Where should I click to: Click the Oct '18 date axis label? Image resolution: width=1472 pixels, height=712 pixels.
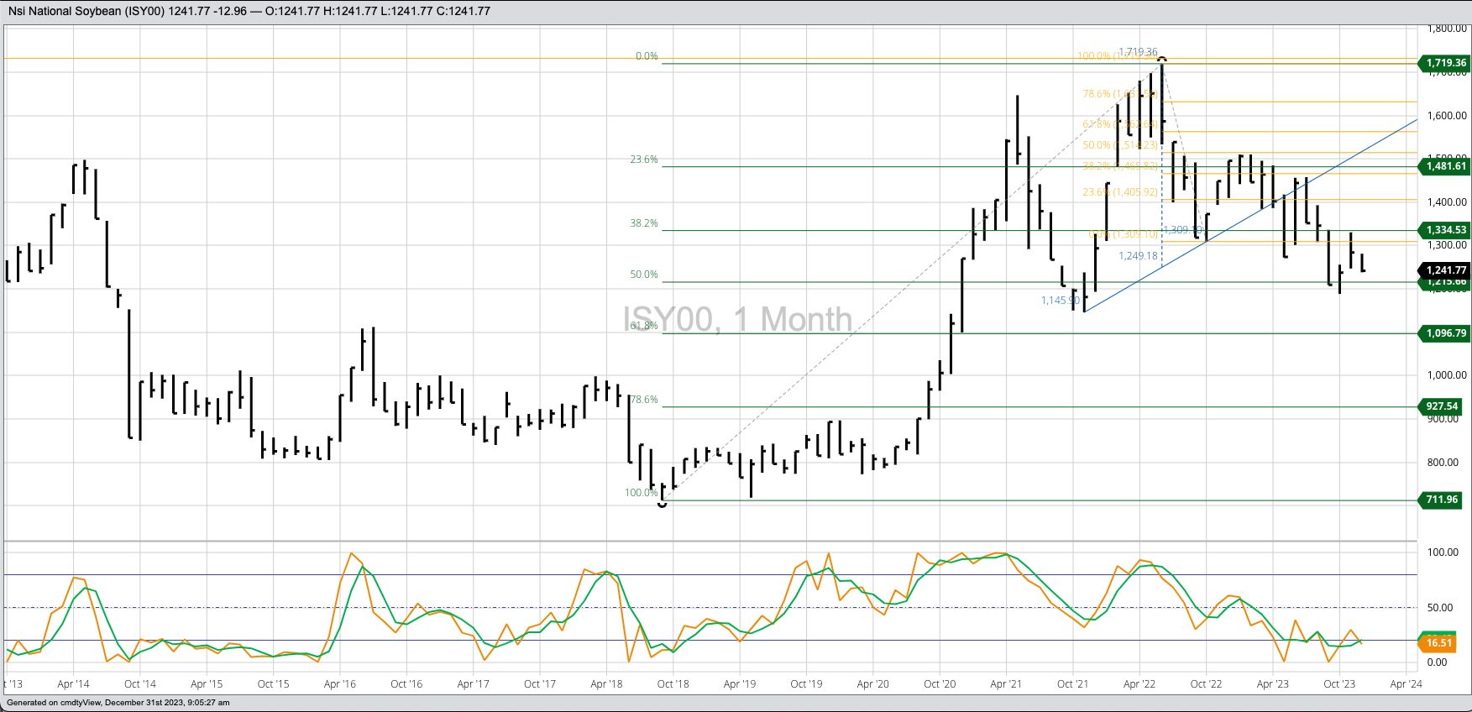pyautogui.click(x=673, y=684)
